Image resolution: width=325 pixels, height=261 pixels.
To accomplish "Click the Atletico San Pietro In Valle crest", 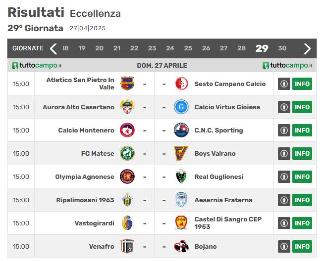I will pos(127,84).
